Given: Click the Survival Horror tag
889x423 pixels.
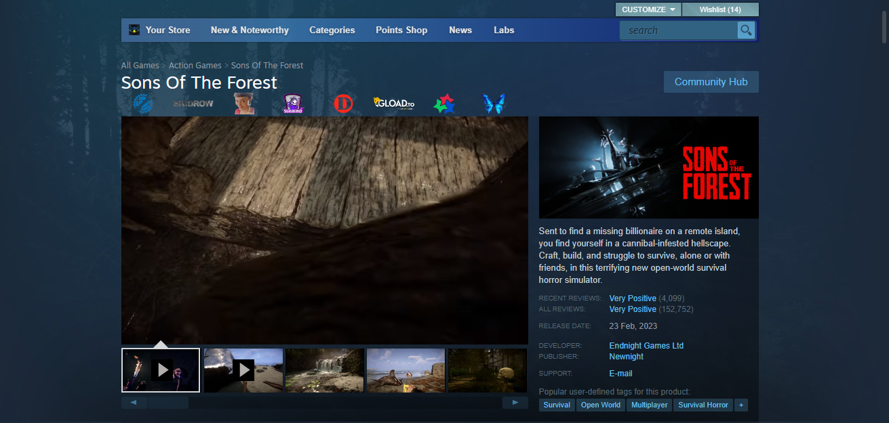Looking at the screenshot, I should coord(703,405).
